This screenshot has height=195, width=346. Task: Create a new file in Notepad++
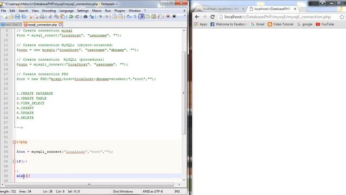[x=5, y=17]
